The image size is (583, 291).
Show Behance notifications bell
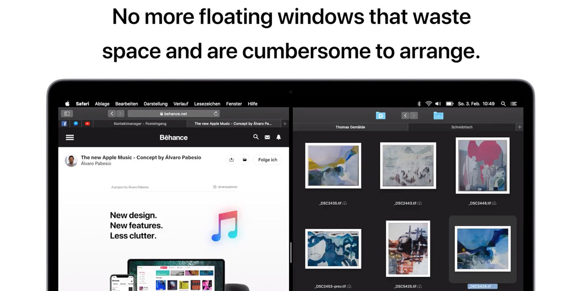click(279, 137)
